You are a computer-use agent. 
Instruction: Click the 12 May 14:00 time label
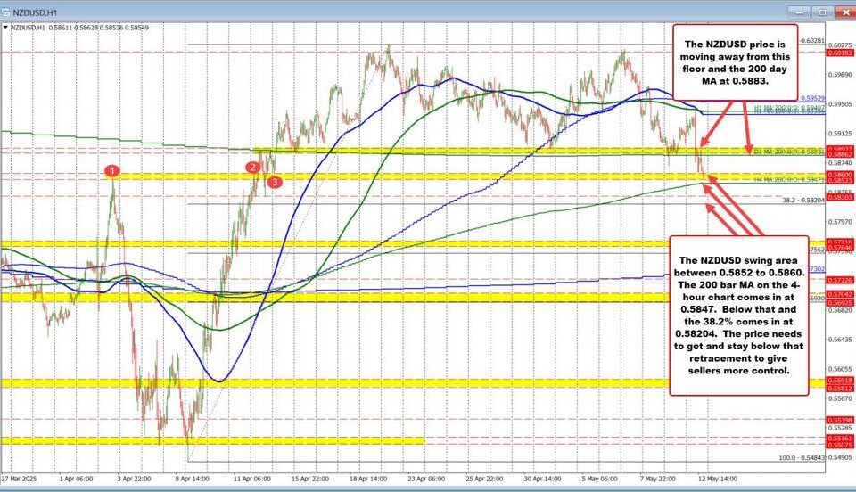point(718,479)
